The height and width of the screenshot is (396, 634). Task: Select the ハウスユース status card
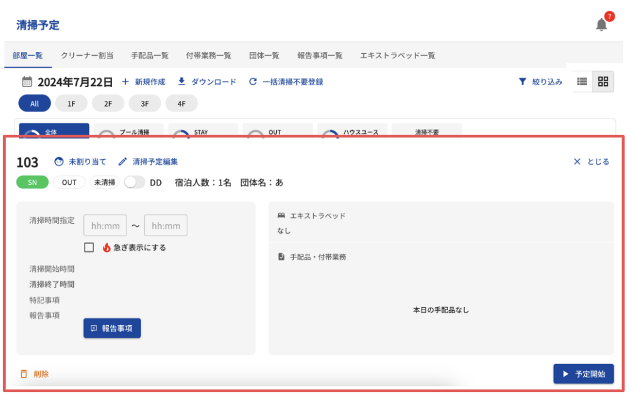click(x=352, y=130)
